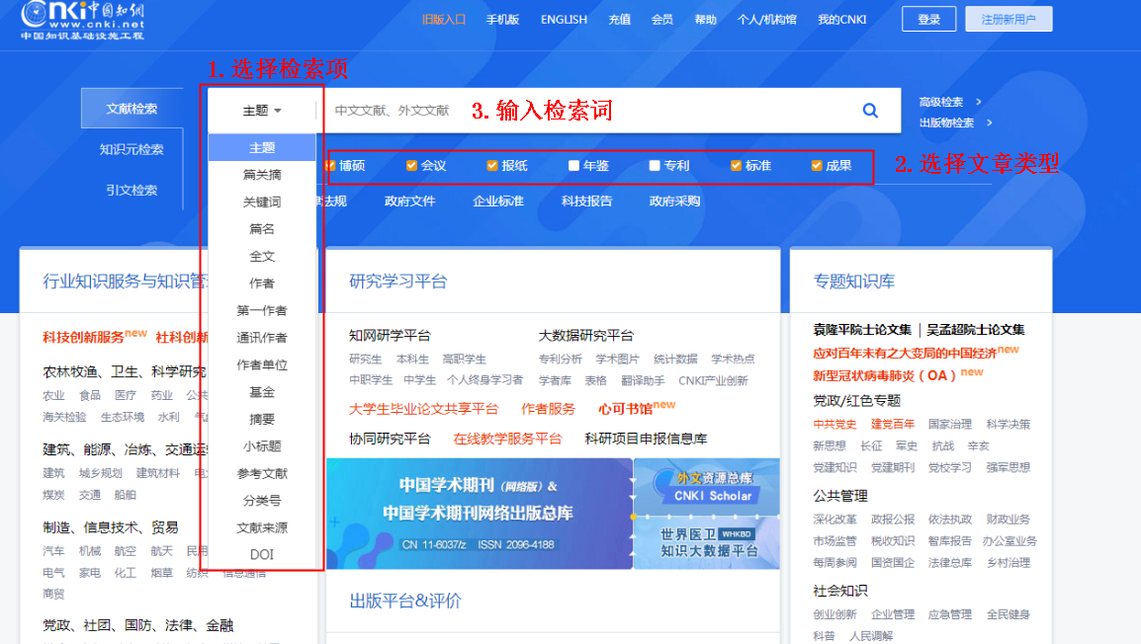Enable the 专利 checkbox
Image resolution: width=1141 pixels, height=644 pixels.
coord(655,166)
